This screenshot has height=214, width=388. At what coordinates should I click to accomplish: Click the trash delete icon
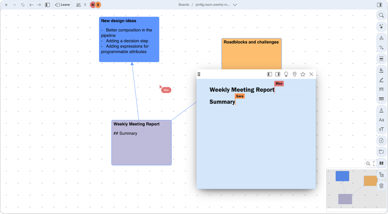381,186
